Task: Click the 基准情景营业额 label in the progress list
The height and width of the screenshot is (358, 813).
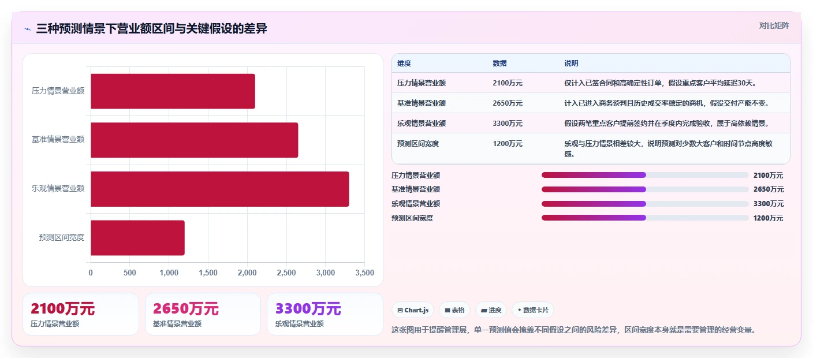Action: (x=416, y=189)
